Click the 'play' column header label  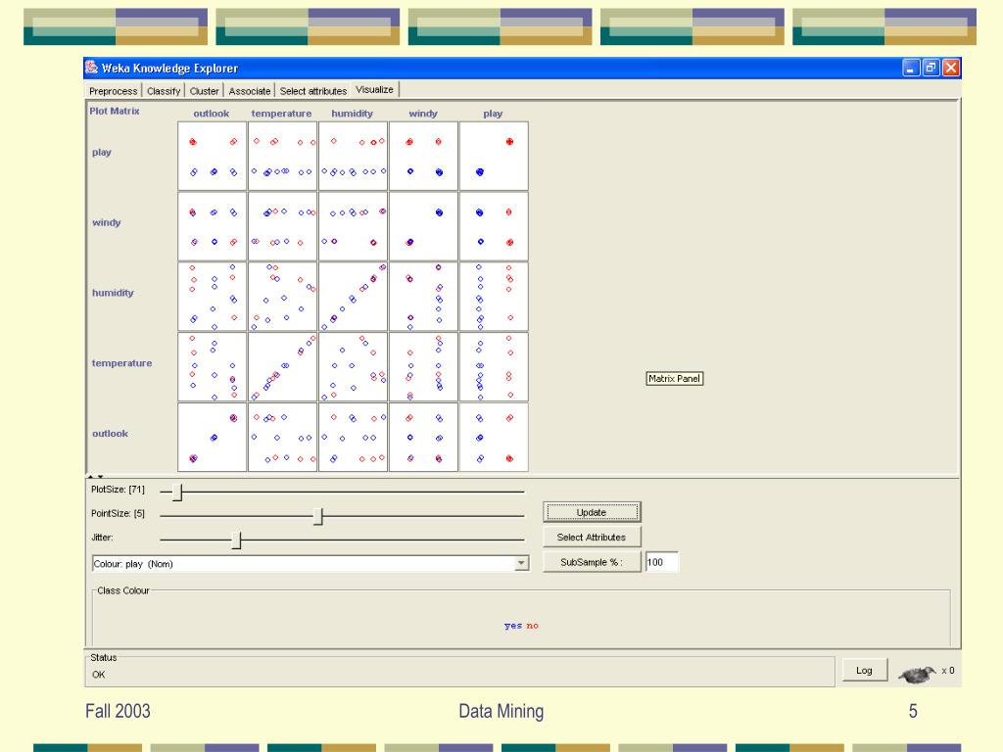(493, 114)
